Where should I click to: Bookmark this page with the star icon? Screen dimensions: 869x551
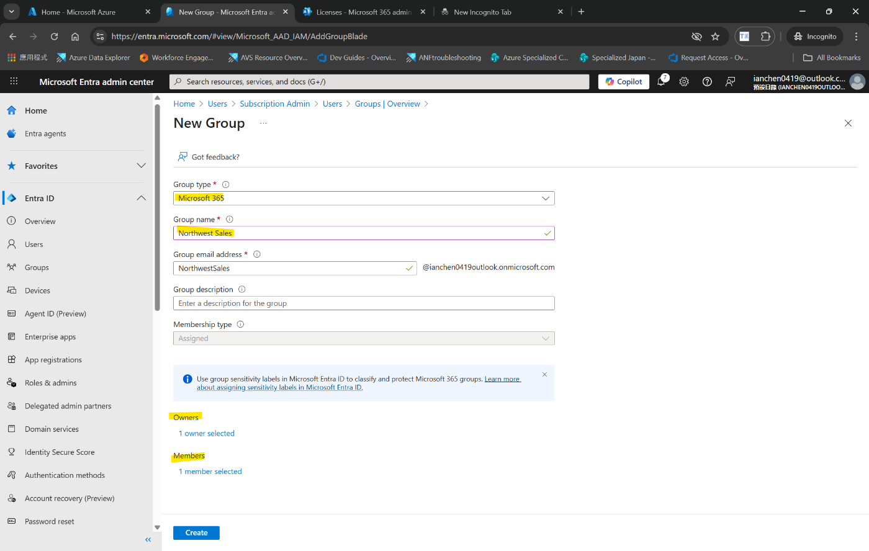715,37
